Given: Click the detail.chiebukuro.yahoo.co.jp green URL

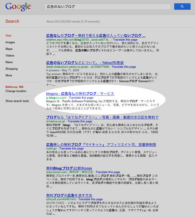Looking at the screenshot, I should (x=78, y=67).
